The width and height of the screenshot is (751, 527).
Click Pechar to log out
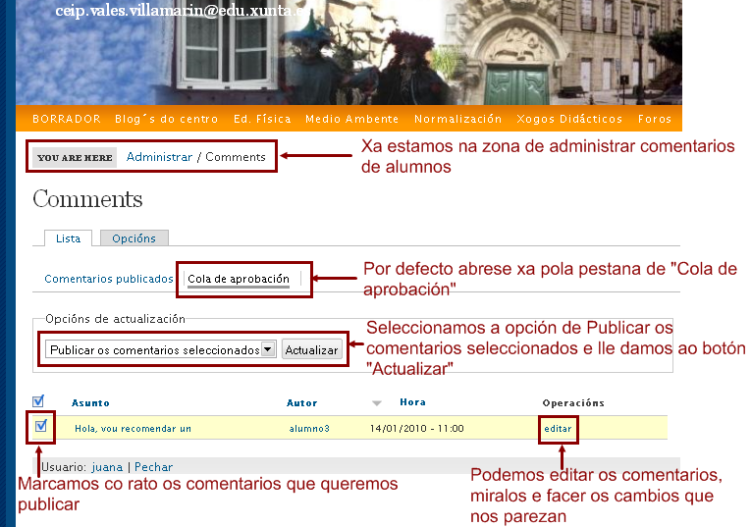point(153,467)
